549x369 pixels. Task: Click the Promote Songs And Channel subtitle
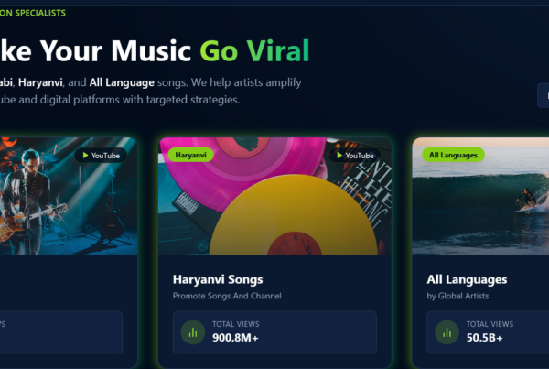227,296
